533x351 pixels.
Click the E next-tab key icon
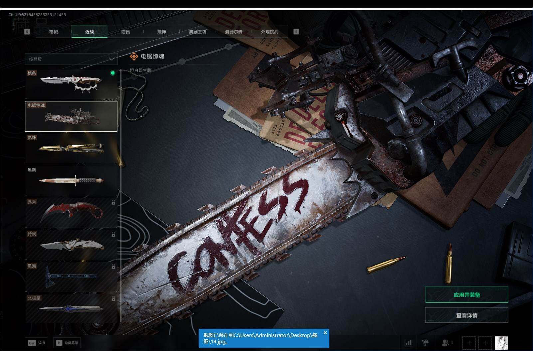(x=296, y=32)
